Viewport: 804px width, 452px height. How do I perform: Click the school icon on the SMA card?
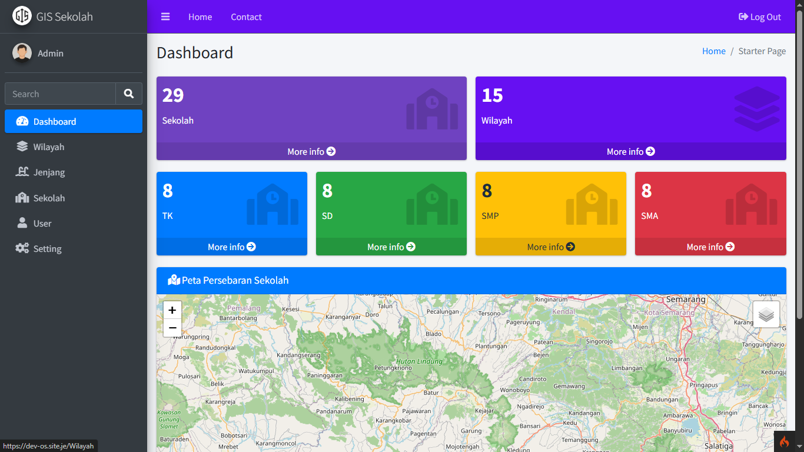coord(751,204)
